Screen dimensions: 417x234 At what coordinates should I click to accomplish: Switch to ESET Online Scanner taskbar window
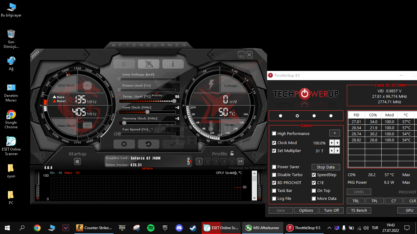coord(222,228)
